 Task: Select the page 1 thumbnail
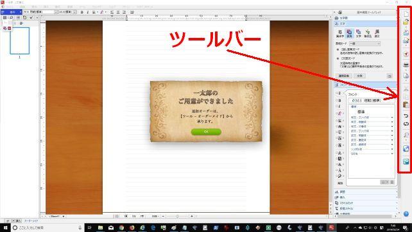pos(20,40)
